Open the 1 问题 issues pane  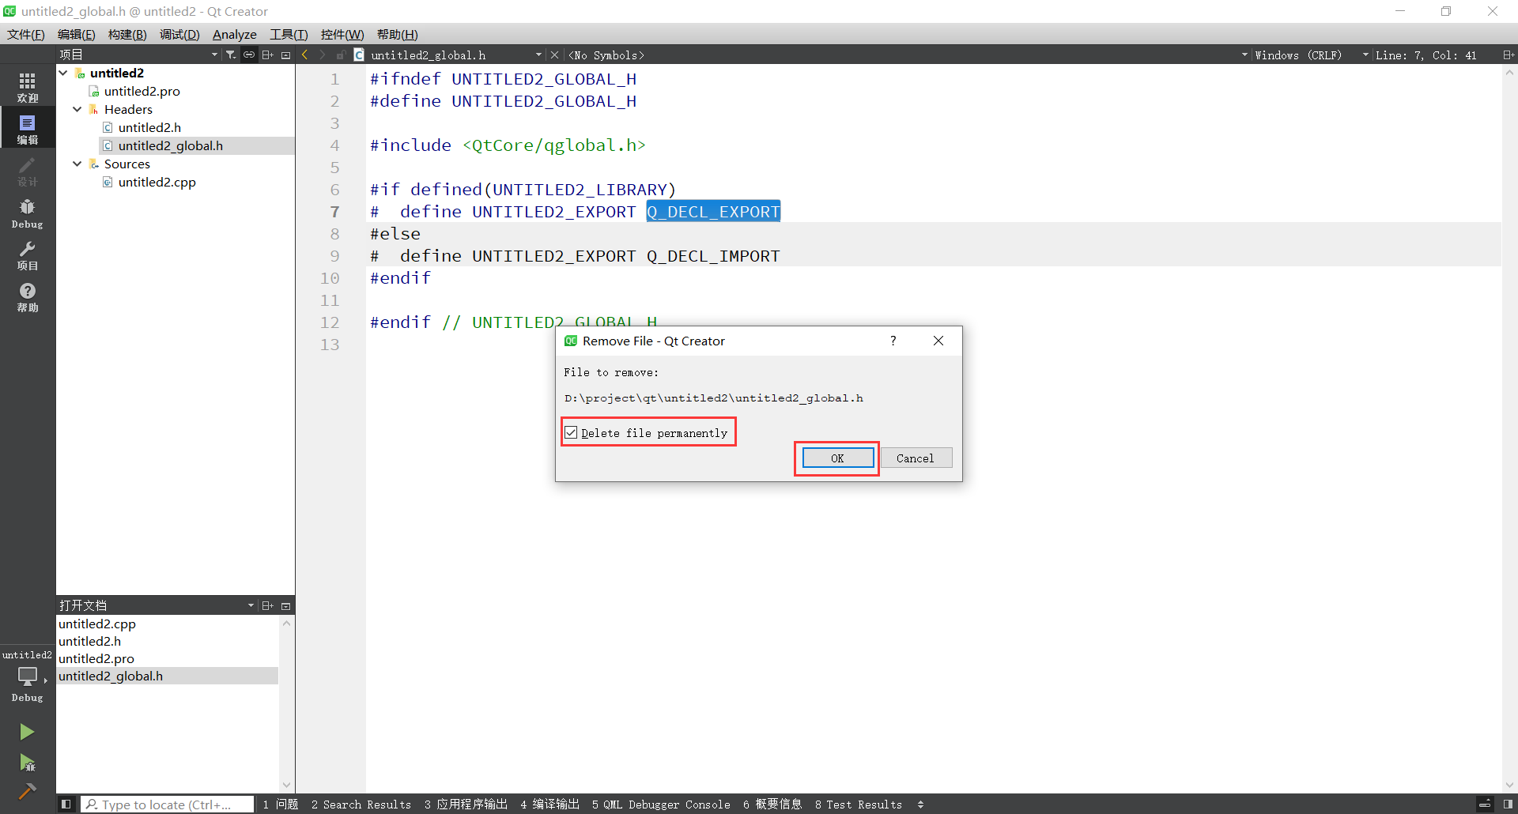(x=281, y=805)
